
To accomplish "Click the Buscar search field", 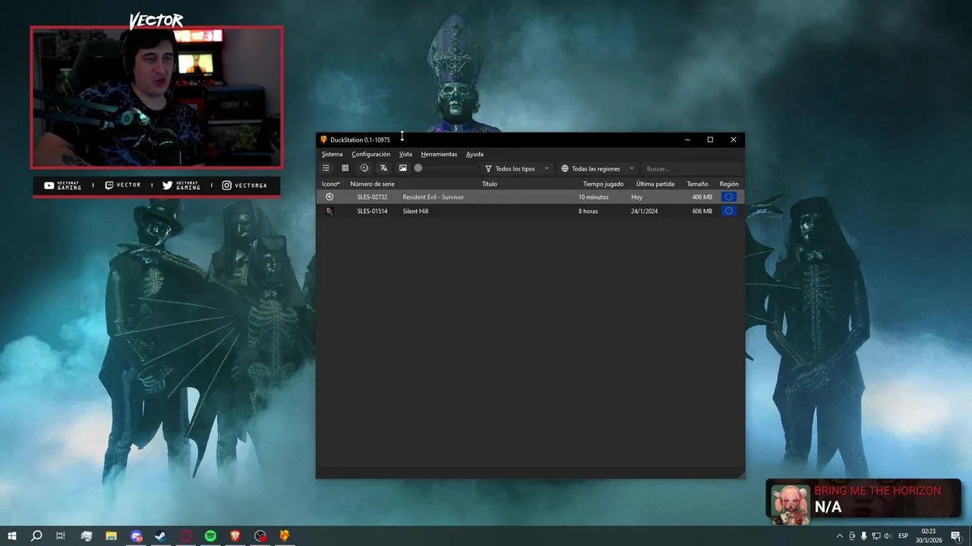I will coord(692,168).
